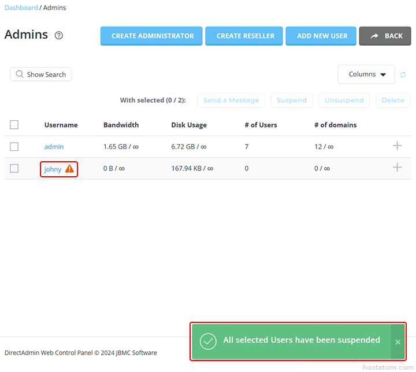Dismiss the suspended notification with X
Viewport: 416px width, 372px height.
pos(398,341)
